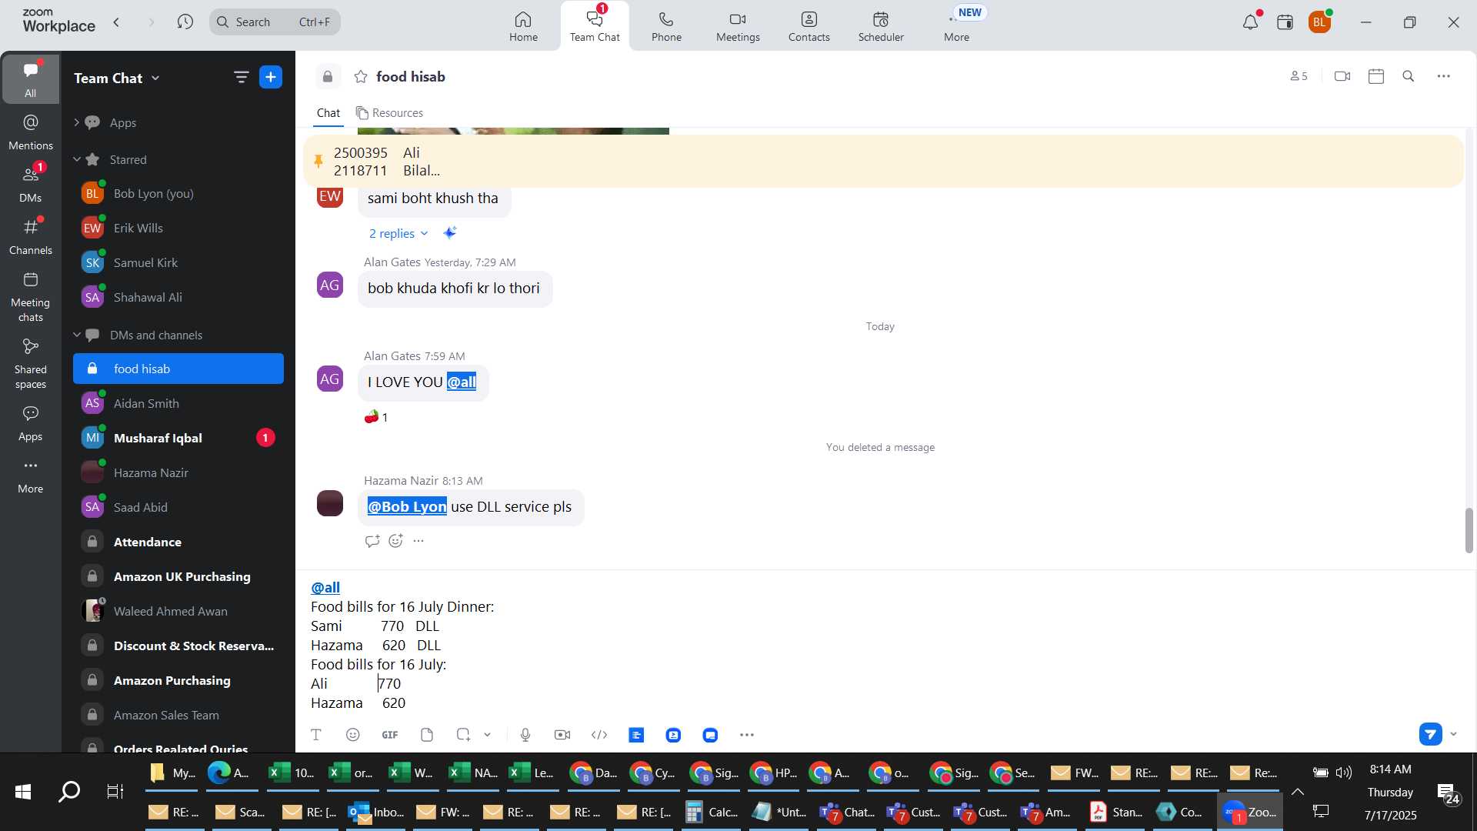Screen dimensions: 1477x831
Task: Send the message with blue send button
Action: tap(1430, 734)
